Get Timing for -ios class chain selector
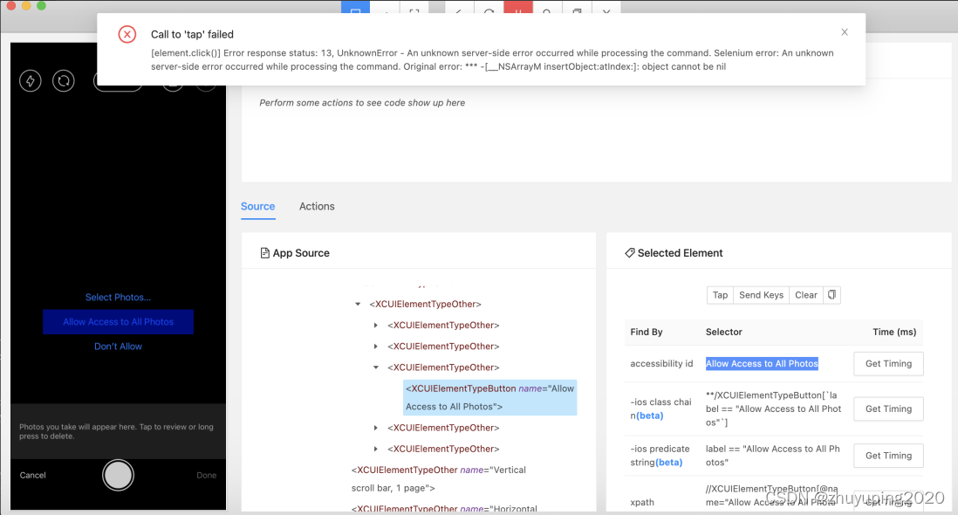The image size is (958, 515). [x=888, y=409]
